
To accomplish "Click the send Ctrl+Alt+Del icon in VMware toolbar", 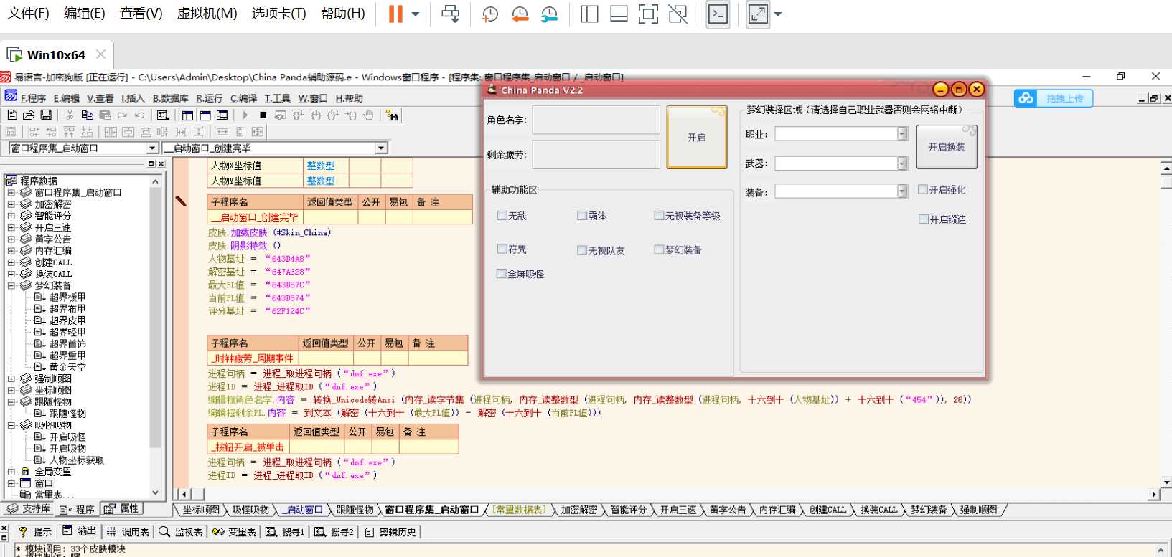I will [x=450, y=14].
